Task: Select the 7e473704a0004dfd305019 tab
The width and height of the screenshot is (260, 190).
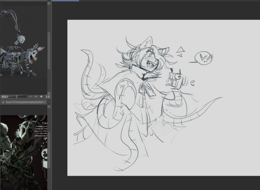Action: [x=24, y=102]
